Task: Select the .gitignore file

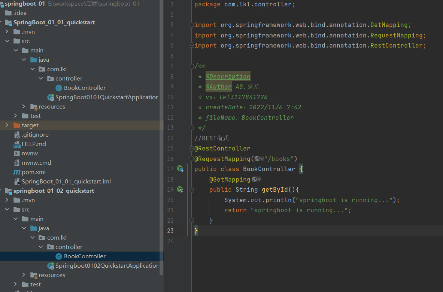Action: pyautogui.click(x=35, y=135)
